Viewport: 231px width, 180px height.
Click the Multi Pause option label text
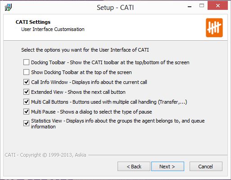click(x=91, y=112)
